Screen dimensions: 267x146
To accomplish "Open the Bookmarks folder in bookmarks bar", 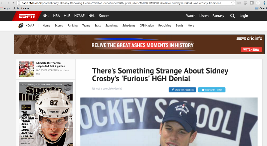I will tap(21, 8).
